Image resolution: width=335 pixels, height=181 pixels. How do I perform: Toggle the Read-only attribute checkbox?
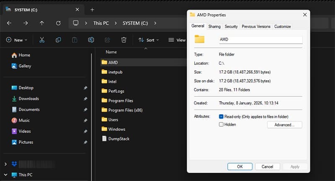click(x=221, y=116)
